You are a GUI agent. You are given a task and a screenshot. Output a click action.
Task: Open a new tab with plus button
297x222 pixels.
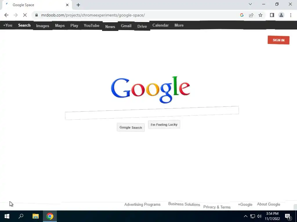pyautogui.click(x=78, y=5)
